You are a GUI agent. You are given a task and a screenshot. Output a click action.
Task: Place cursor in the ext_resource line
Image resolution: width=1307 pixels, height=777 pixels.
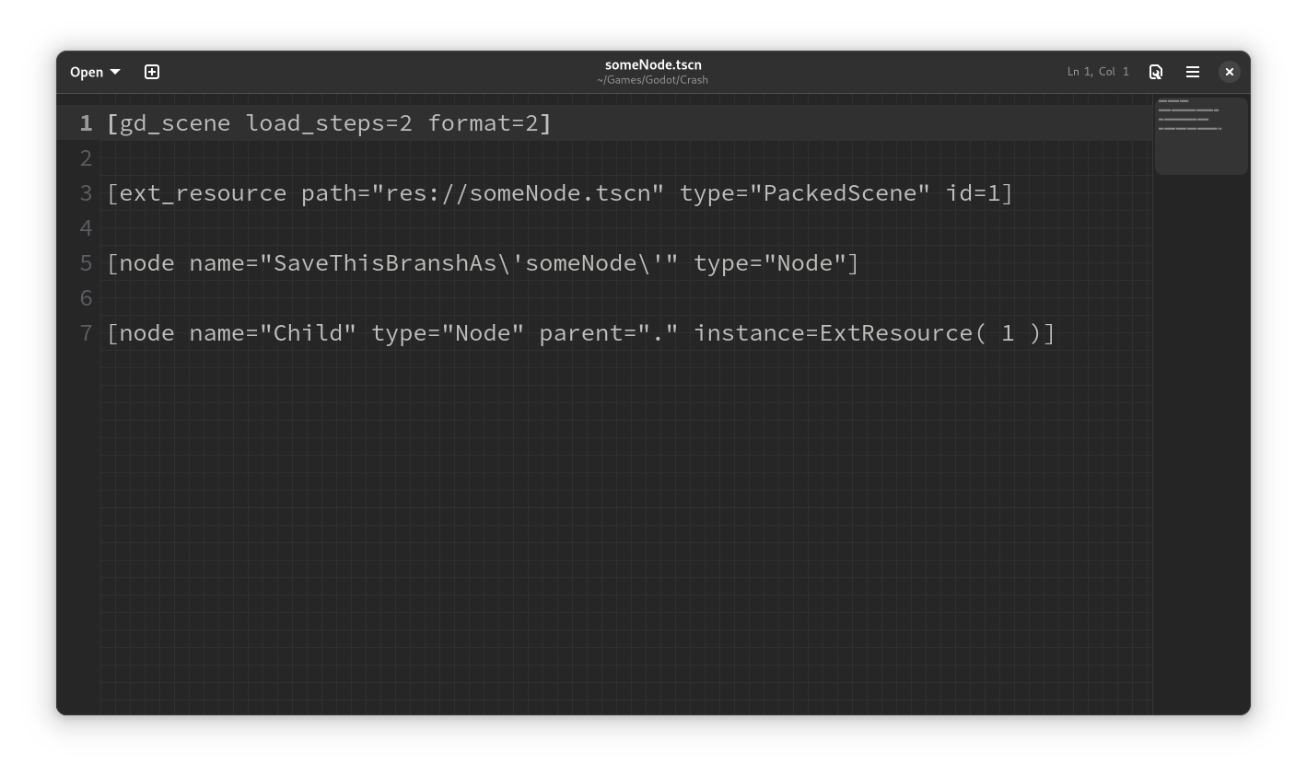(x=553, y=193)
